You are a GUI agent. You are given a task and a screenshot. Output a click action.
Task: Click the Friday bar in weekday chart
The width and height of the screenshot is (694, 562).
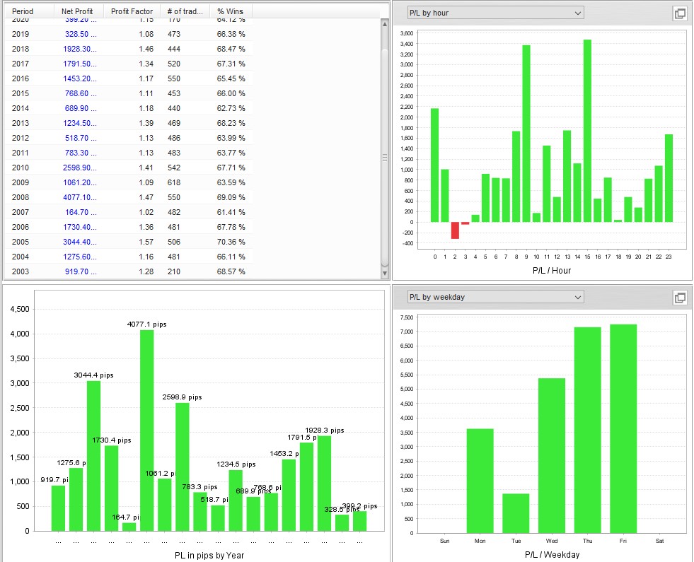(x=624, y=429)
